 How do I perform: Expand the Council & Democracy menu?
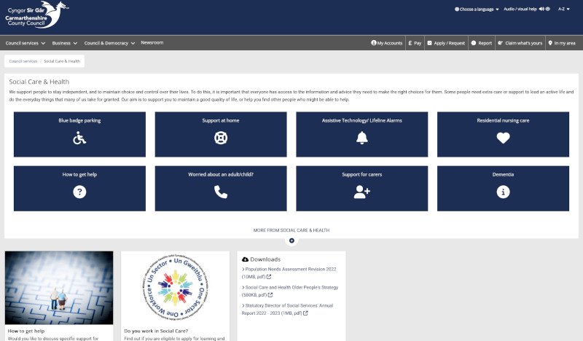coord(110,43)
